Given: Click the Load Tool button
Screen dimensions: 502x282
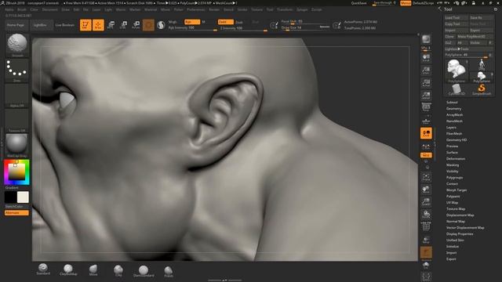Looking at the screenshot, I should [x=456, y=17].
